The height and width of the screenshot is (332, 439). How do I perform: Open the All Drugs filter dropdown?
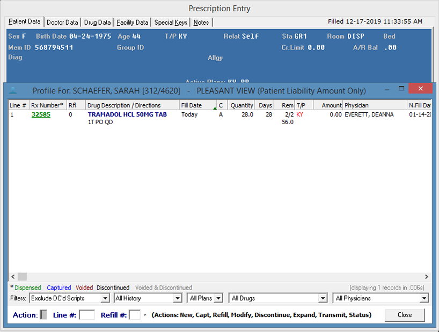[323, 298]
